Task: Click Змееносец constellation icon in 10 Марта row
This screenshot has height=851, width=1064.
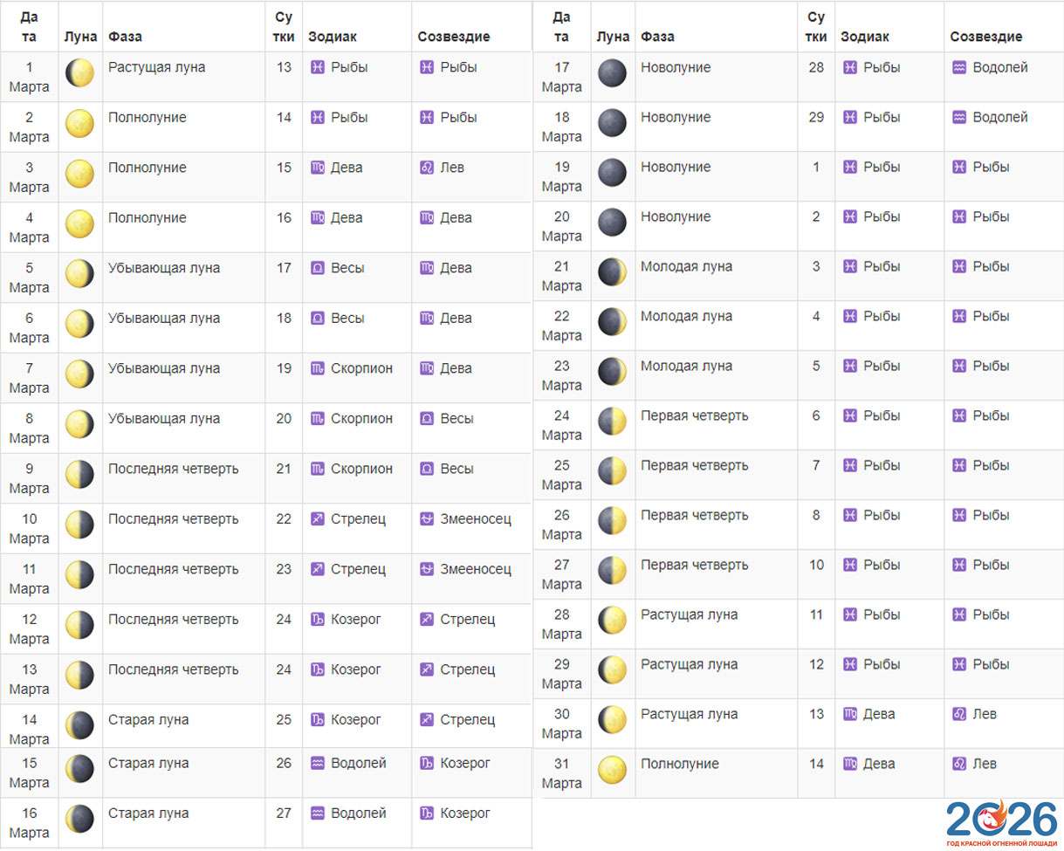Action: pos(427,519)
